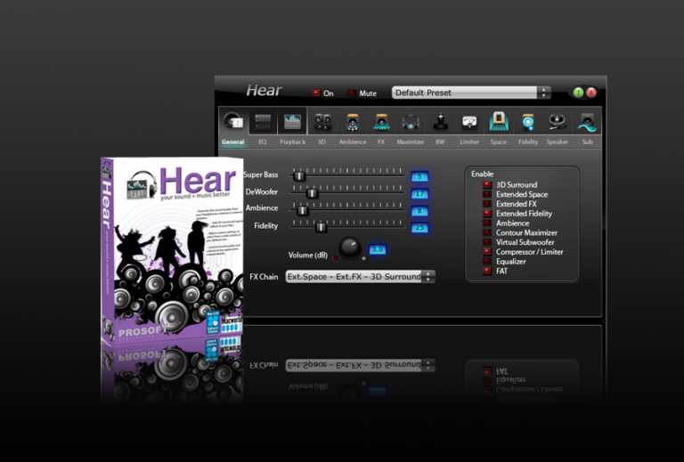Switch to the 3D tab label
684x462 pixels.
322,142
